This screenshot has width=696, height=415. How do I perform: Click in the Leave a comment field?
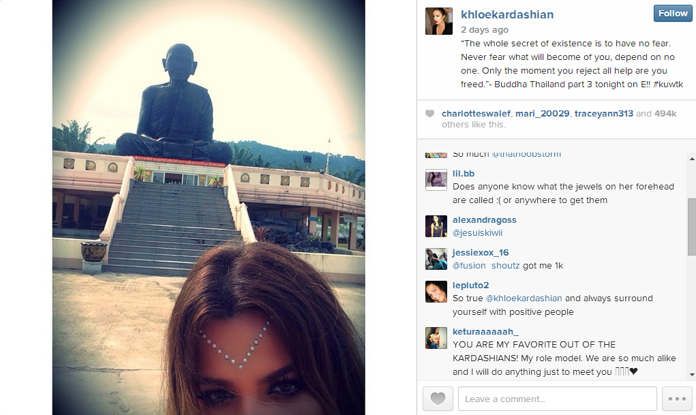coord(557,399)
